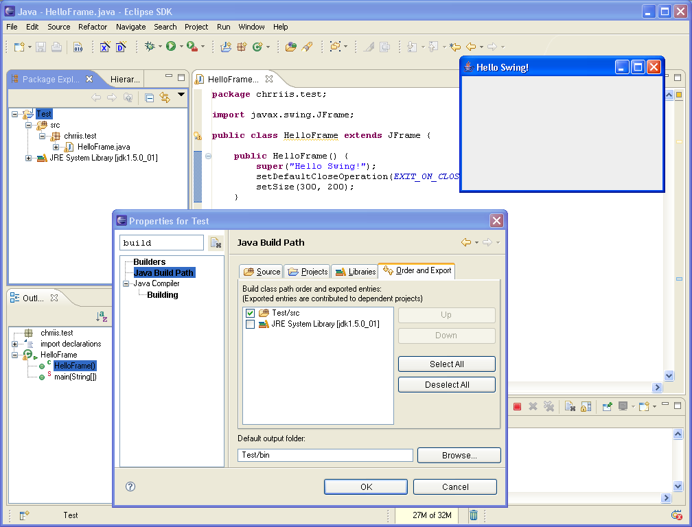Click the filter text field containing build
The image size is (692, 527).
pos(161,243)
